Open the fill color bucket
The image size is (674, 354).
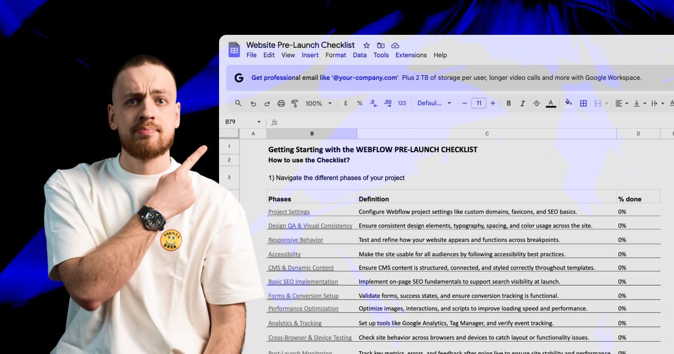568,103
